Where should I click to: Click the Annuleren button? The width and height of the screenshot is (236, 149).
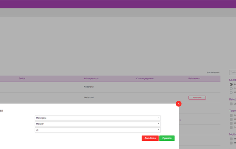150,138
